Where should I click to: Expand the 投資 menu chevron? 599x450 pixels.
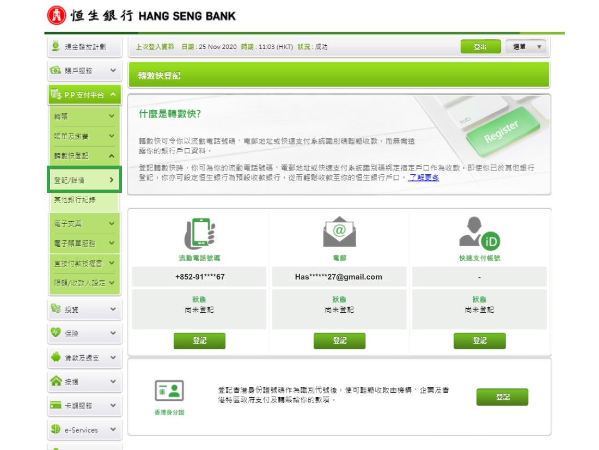tap(113, 309)
